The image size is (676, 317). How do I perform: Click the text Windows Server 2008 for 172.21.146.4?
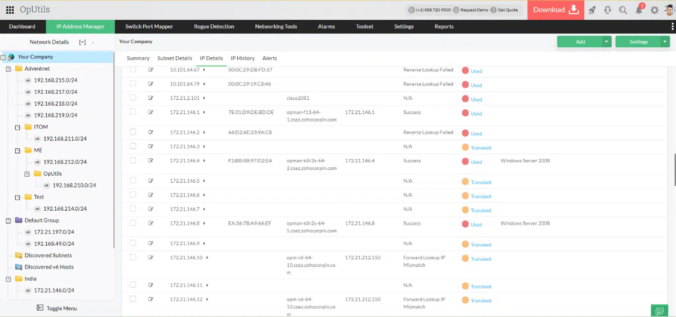tap(525, 161)
